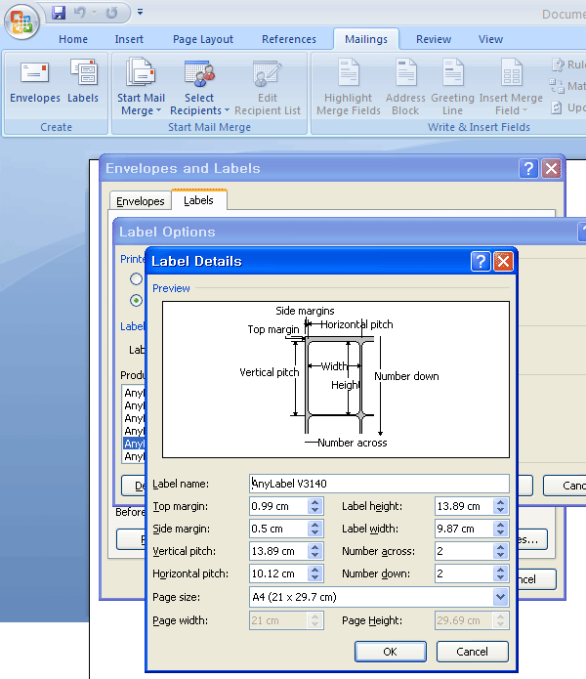Click Cancel in Label Details dialog

pyautogui.click(x=472, y=652)
